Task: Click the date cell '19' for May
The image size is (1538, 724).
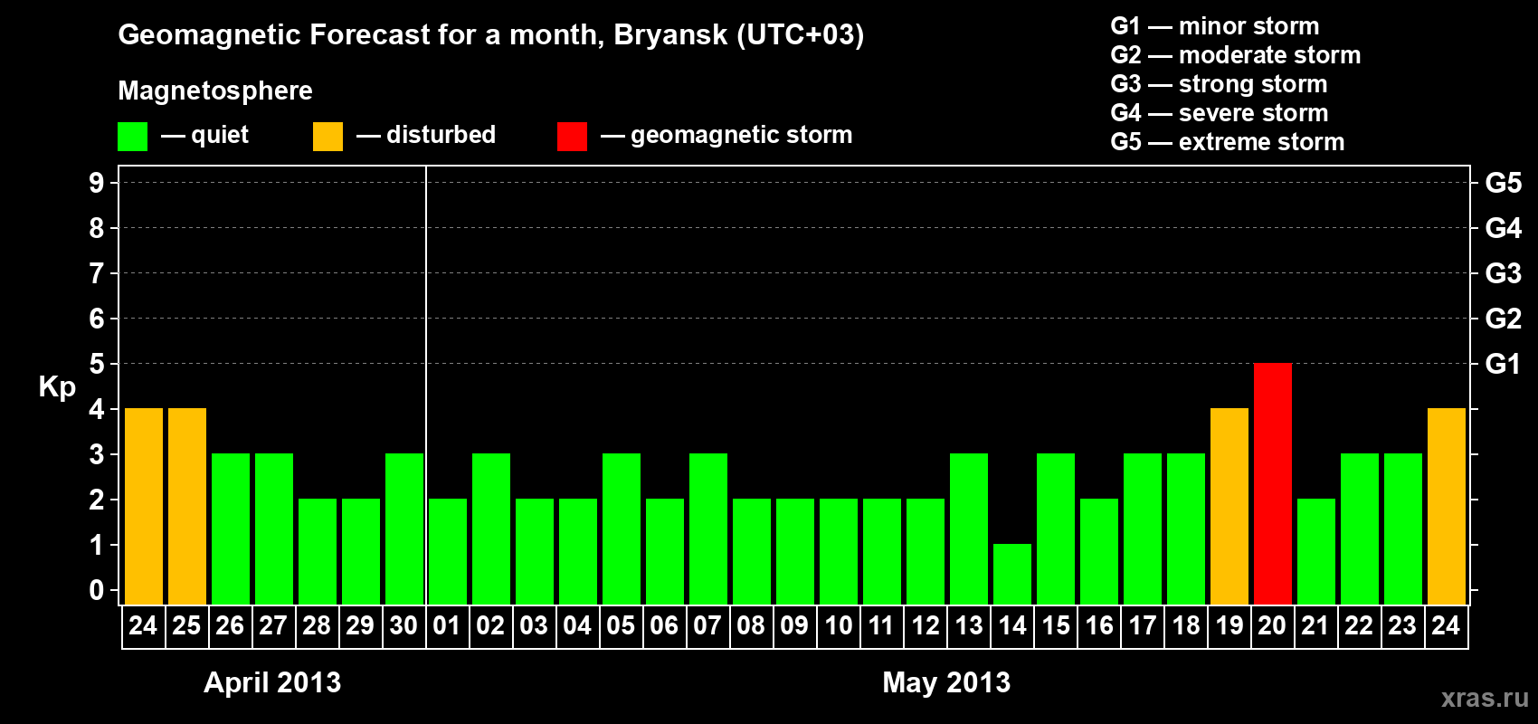Action: tap(1229, 626)
